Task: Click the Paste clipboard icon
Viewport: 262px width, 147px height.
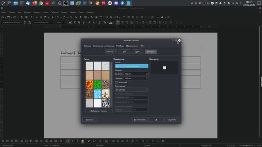Action: [x=45, y=17]
